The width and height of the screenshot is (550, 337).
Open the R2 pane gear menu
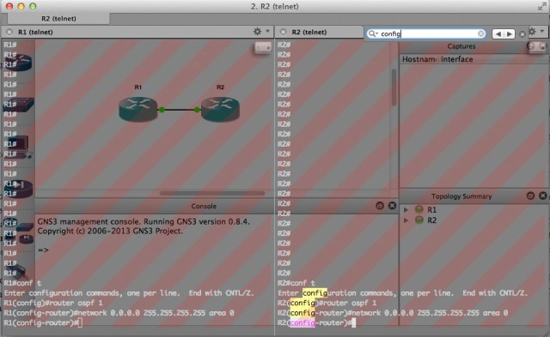pos(533,32)
